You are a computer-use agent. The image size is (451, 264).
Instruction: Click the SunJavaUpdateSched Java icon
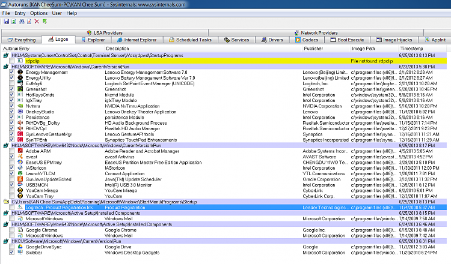[x=20, y=179]
